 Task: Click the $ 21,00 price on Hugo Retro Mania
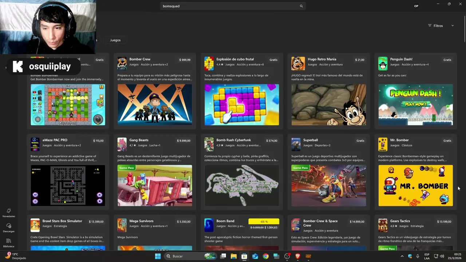360,60
